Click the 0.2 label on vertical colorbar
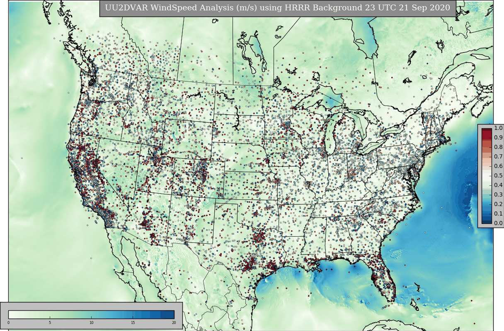 tap(498, 204)
